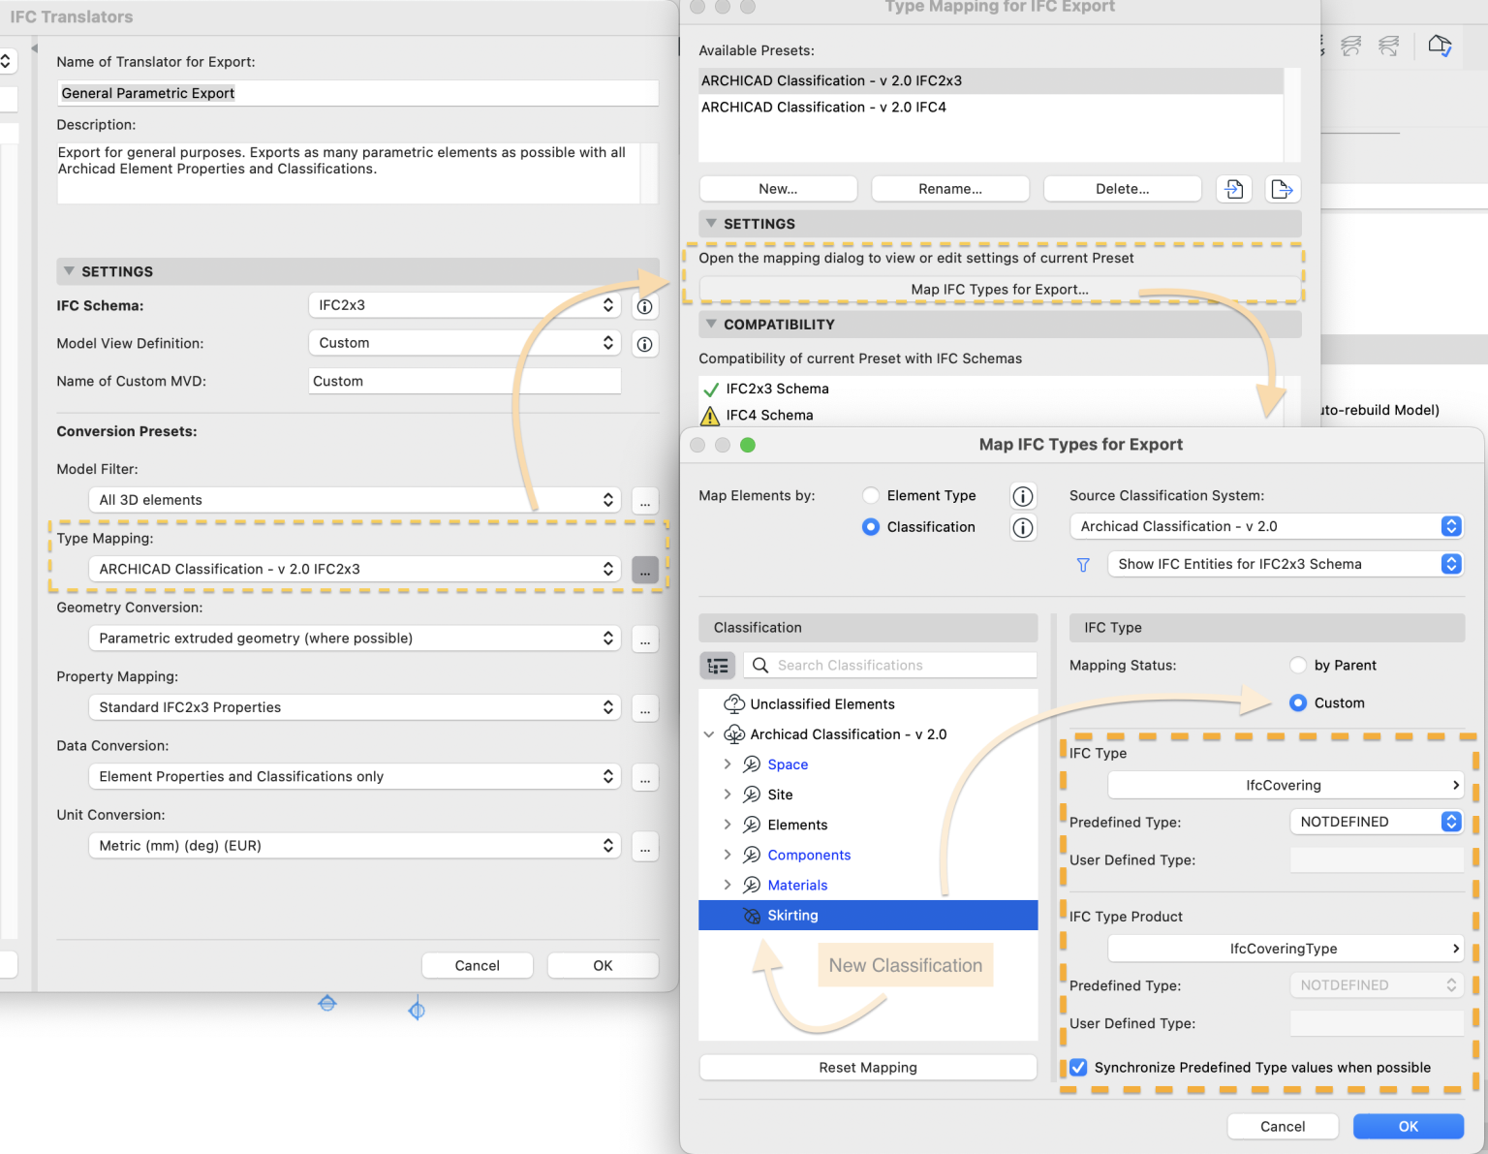Click info icon next to Model View Definition
This screenshot has width=1488, height=1154.
(x=644, y=344)
